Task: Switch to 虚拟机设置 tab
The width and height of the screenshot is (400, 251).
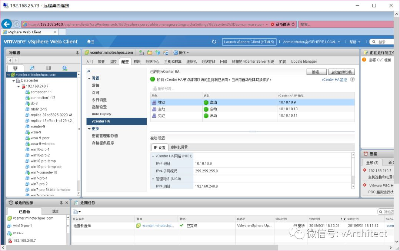Action: tap(179, 147)
